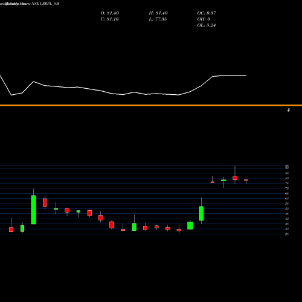This screenshot has width=302, height=302.
Task: Click the "OL: 5.24" reading
Action: [x=207, y=25]
